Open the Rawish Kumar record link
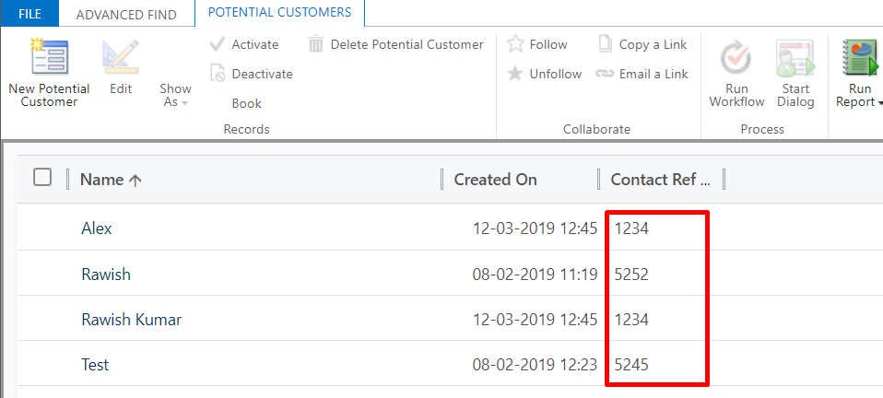The image size is (883, 398). point(131,320)
